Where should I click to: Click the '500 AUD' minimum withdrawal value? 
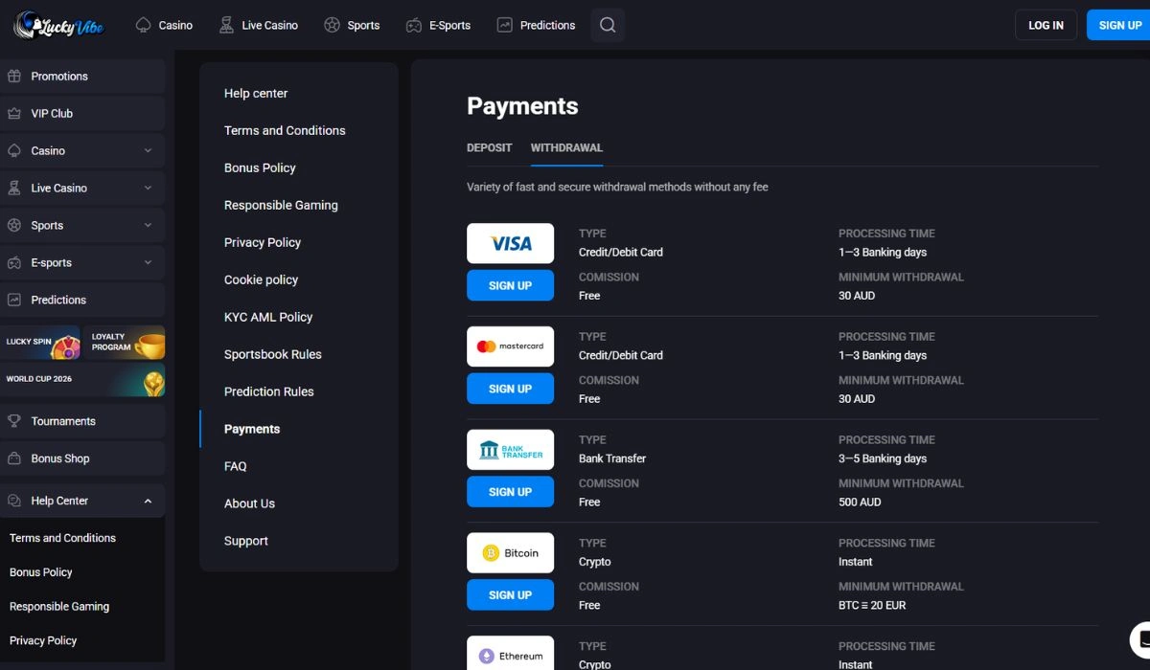pyautogui.click(x=860, y=502)
